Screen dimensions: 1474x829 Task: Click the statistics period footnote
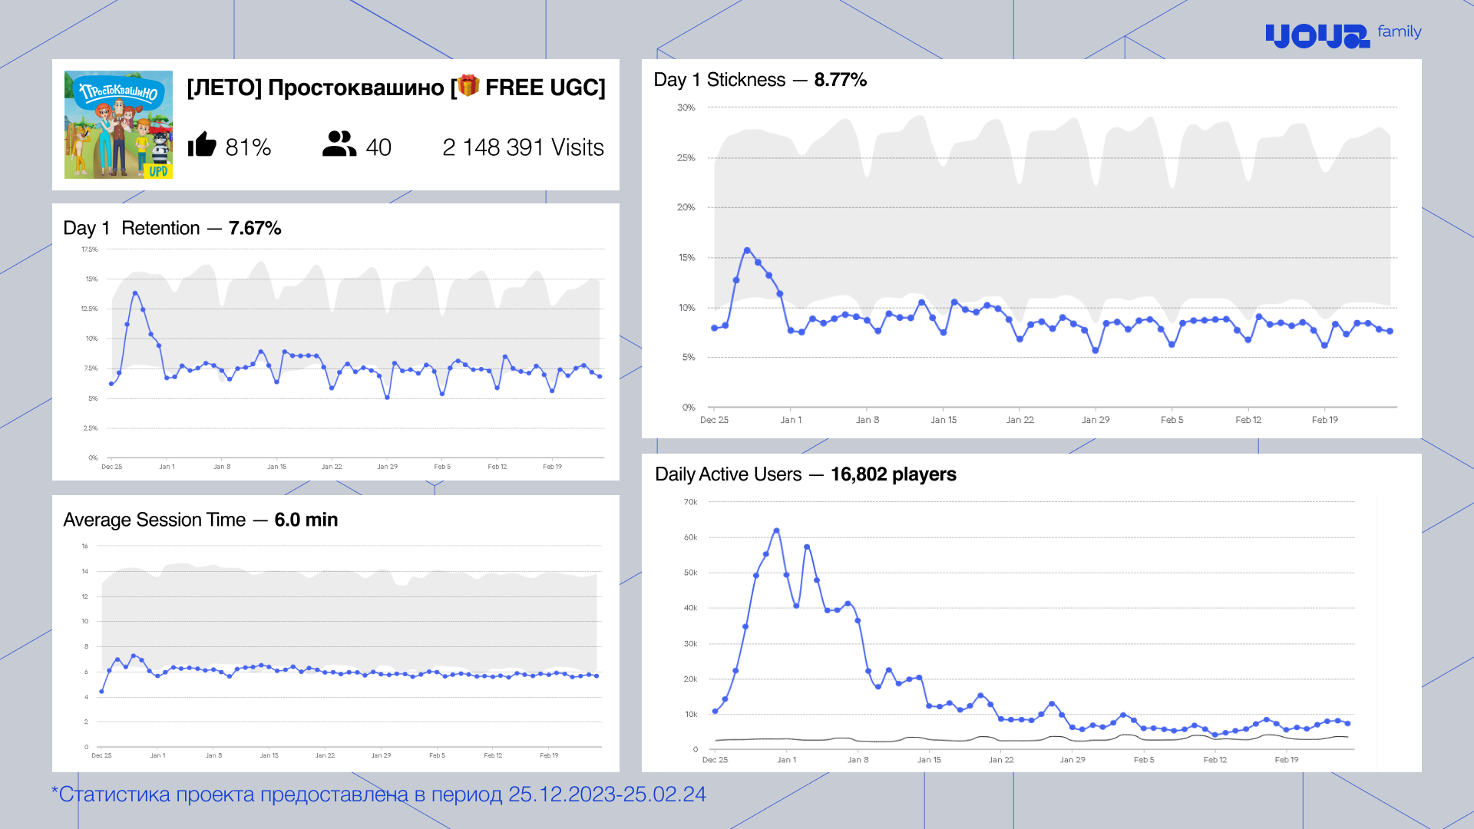click(x=378, y=794)
